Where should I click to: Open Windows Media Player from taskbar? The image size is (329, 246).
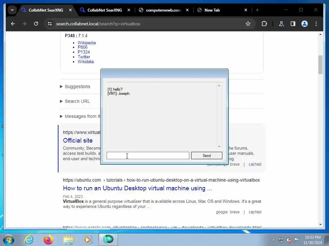88,240
